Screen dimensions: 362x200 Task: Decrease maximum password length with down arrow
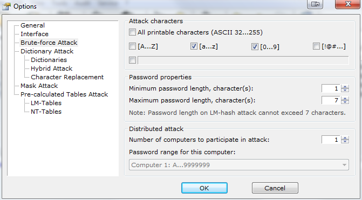point(345,102)
